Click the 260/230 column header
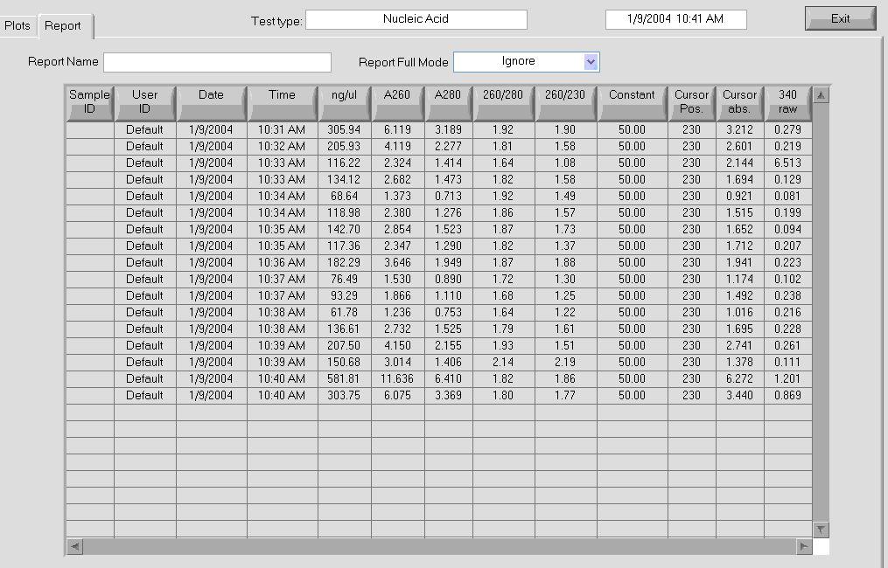 click(565, 103)
